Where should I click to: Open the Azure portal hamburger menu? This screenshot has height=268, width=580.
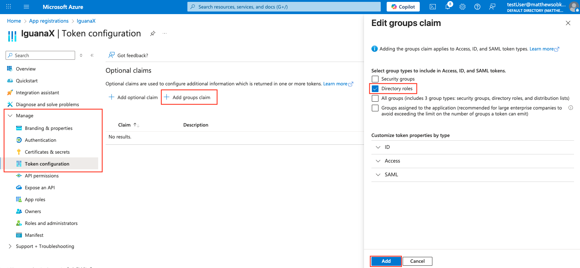click(x=26, y=7)
